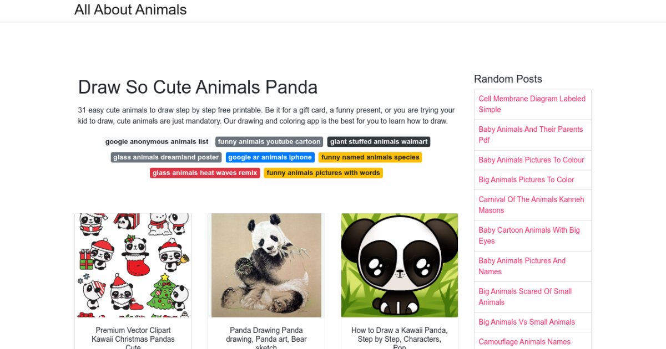Open the 'giant stuffed animals walmart' tag
Screen dimensions: 666x349
(379, 141)
